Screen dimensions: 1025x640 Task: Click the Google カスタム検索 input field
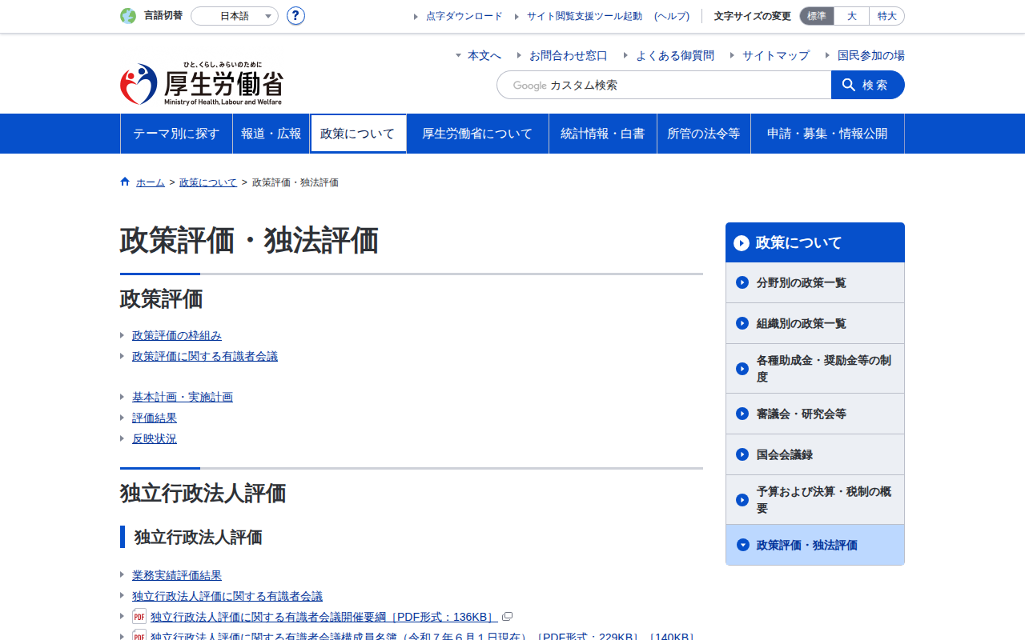(664, 85)
